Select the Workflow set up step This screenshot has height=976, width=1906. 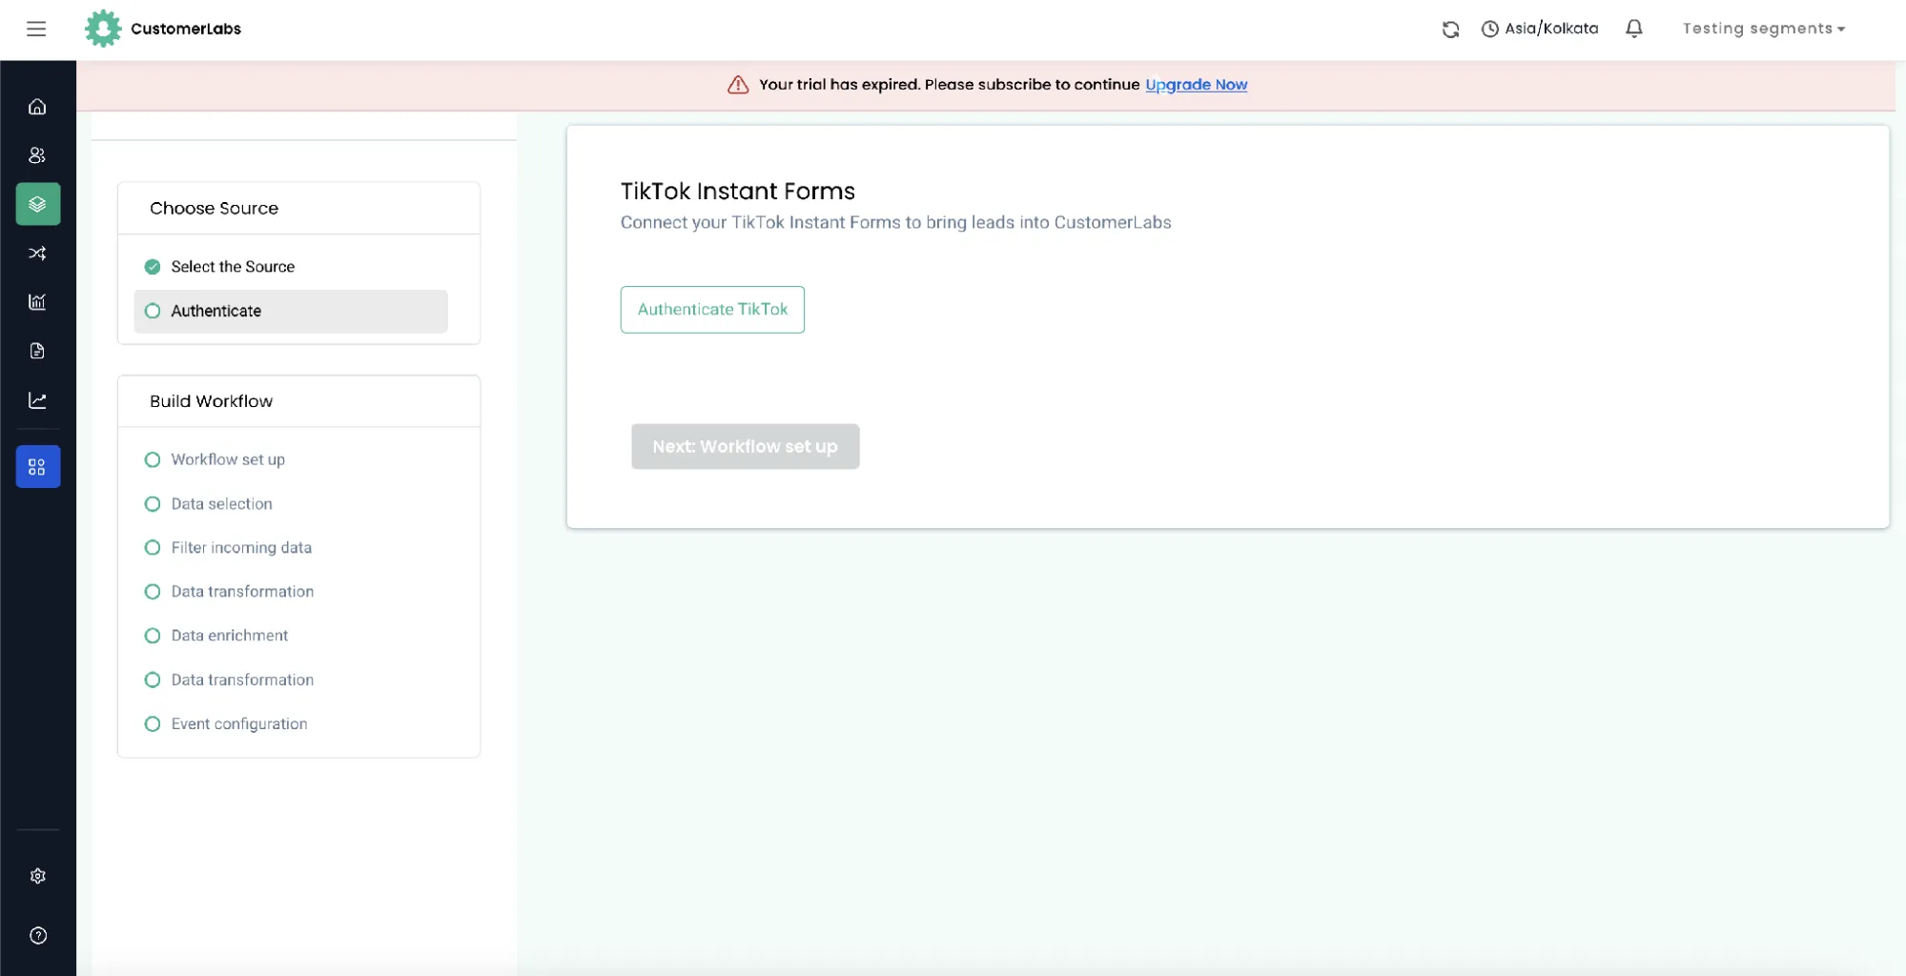pos(227,459)
